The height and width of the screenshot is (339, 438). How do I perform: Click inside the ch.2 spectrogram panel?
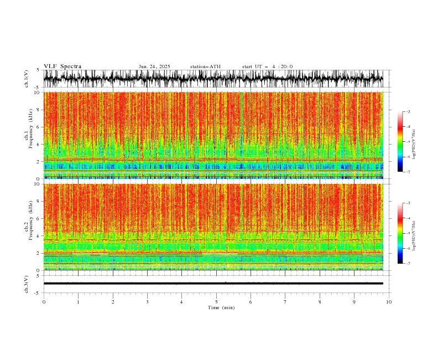pyautogui.click(x=213, y=227)
